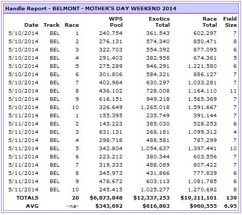Click the field size 11 cell
The height and width of the screenshot is (215, 242).
coord(233,91)
